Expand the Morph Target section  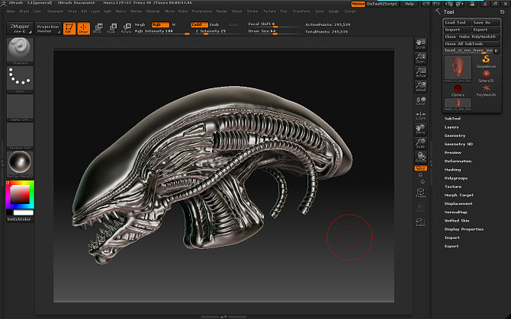coord(459,195)
